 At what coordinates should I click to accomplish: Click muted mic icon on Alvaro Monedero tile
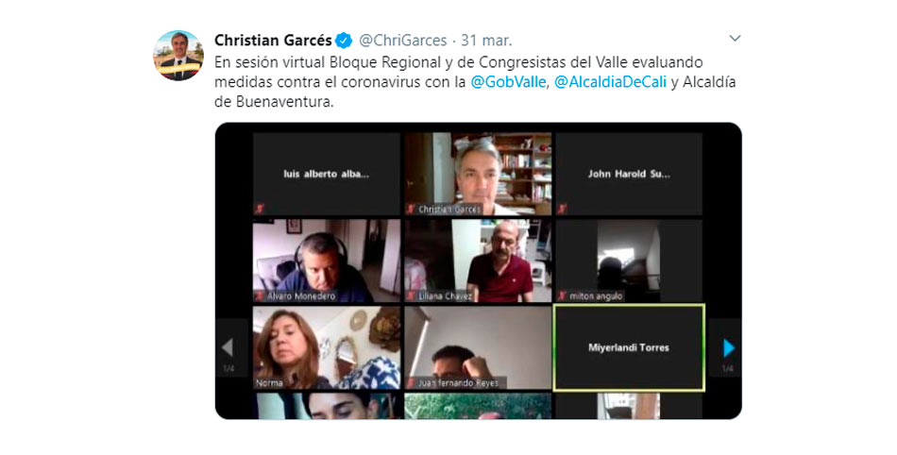click(x=259, y=296)
